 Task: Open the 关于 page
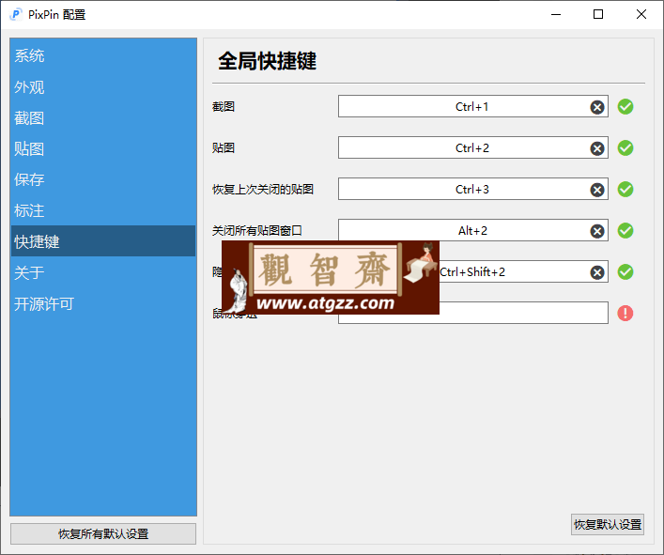pos(103,272)
